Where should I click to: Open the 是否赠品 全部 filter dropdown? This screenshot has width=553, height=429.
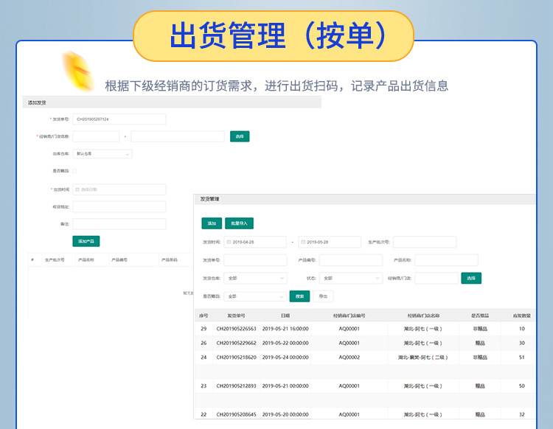click(255, 296)
